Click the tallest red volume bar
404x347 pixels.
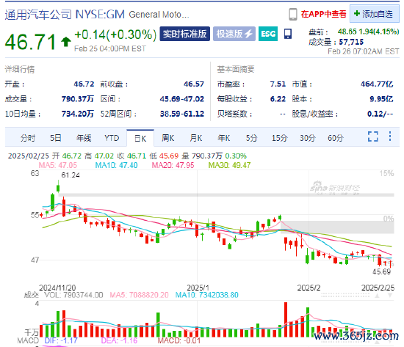pyautogui.click(x=286, y=320)
